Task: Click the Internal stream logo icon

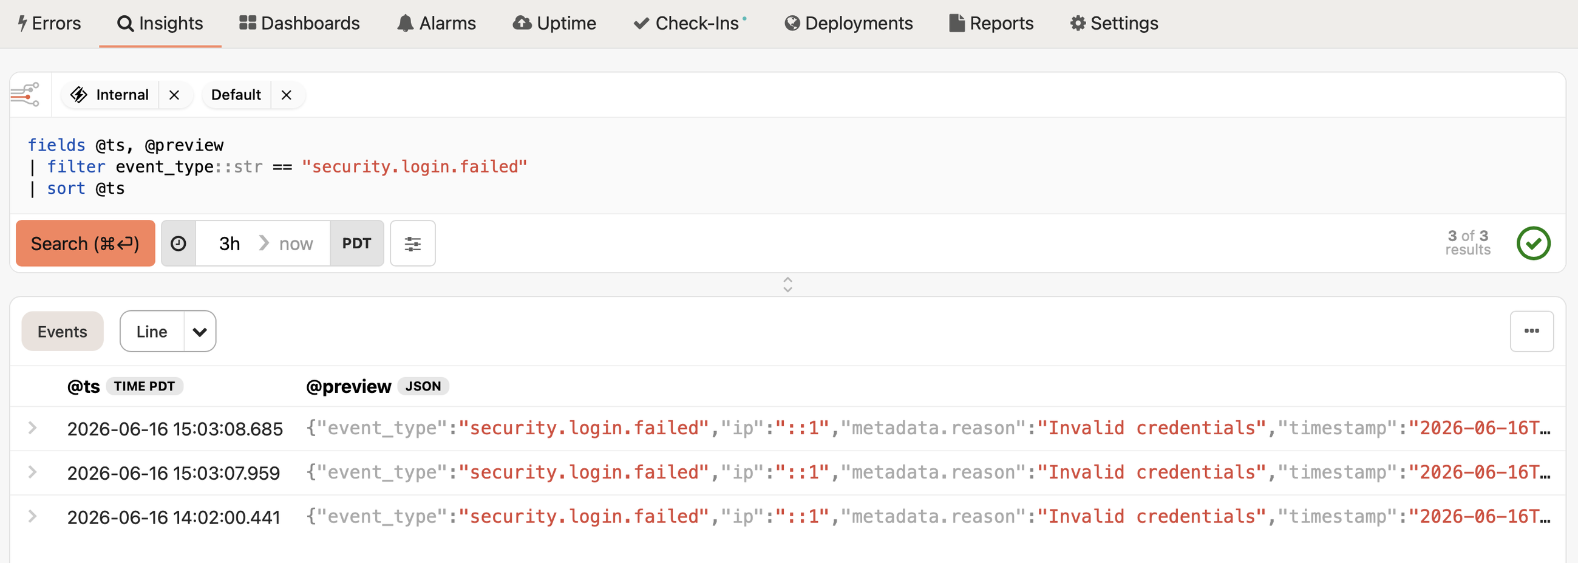Action: [x=79, y=94]
